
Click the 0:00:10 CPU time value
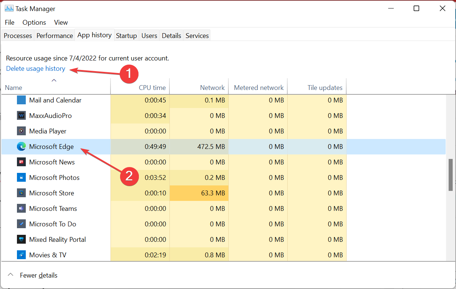(x=155, y=193)
